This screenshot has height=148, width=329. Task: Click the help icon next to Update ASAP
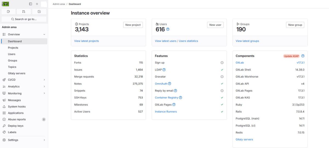pos(303,56)
